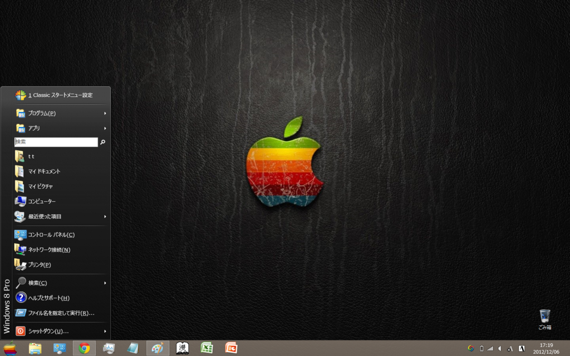Open 最近使った項目 menu item

(61, 216)
